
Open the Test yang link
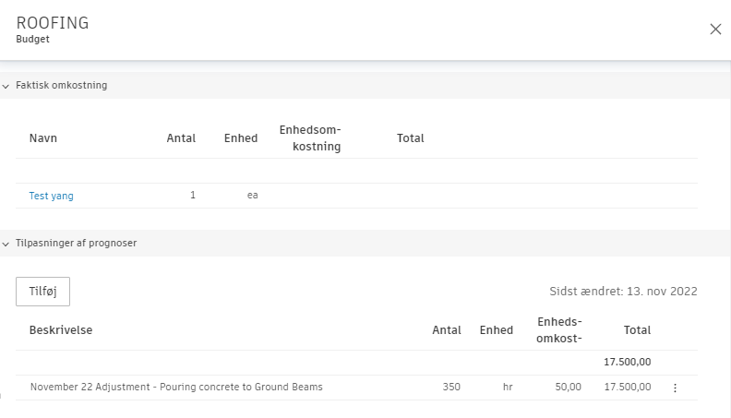tap(52, 196)
